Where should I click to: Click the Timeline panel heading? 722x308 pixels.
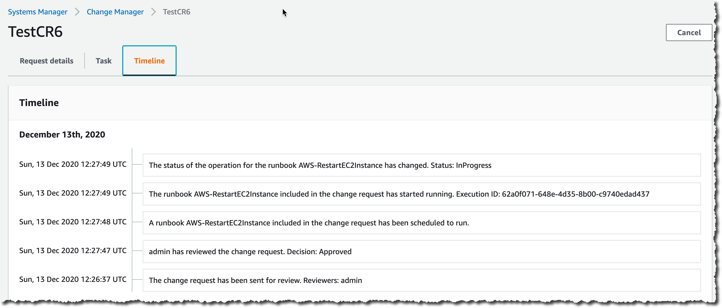point(39,103)
